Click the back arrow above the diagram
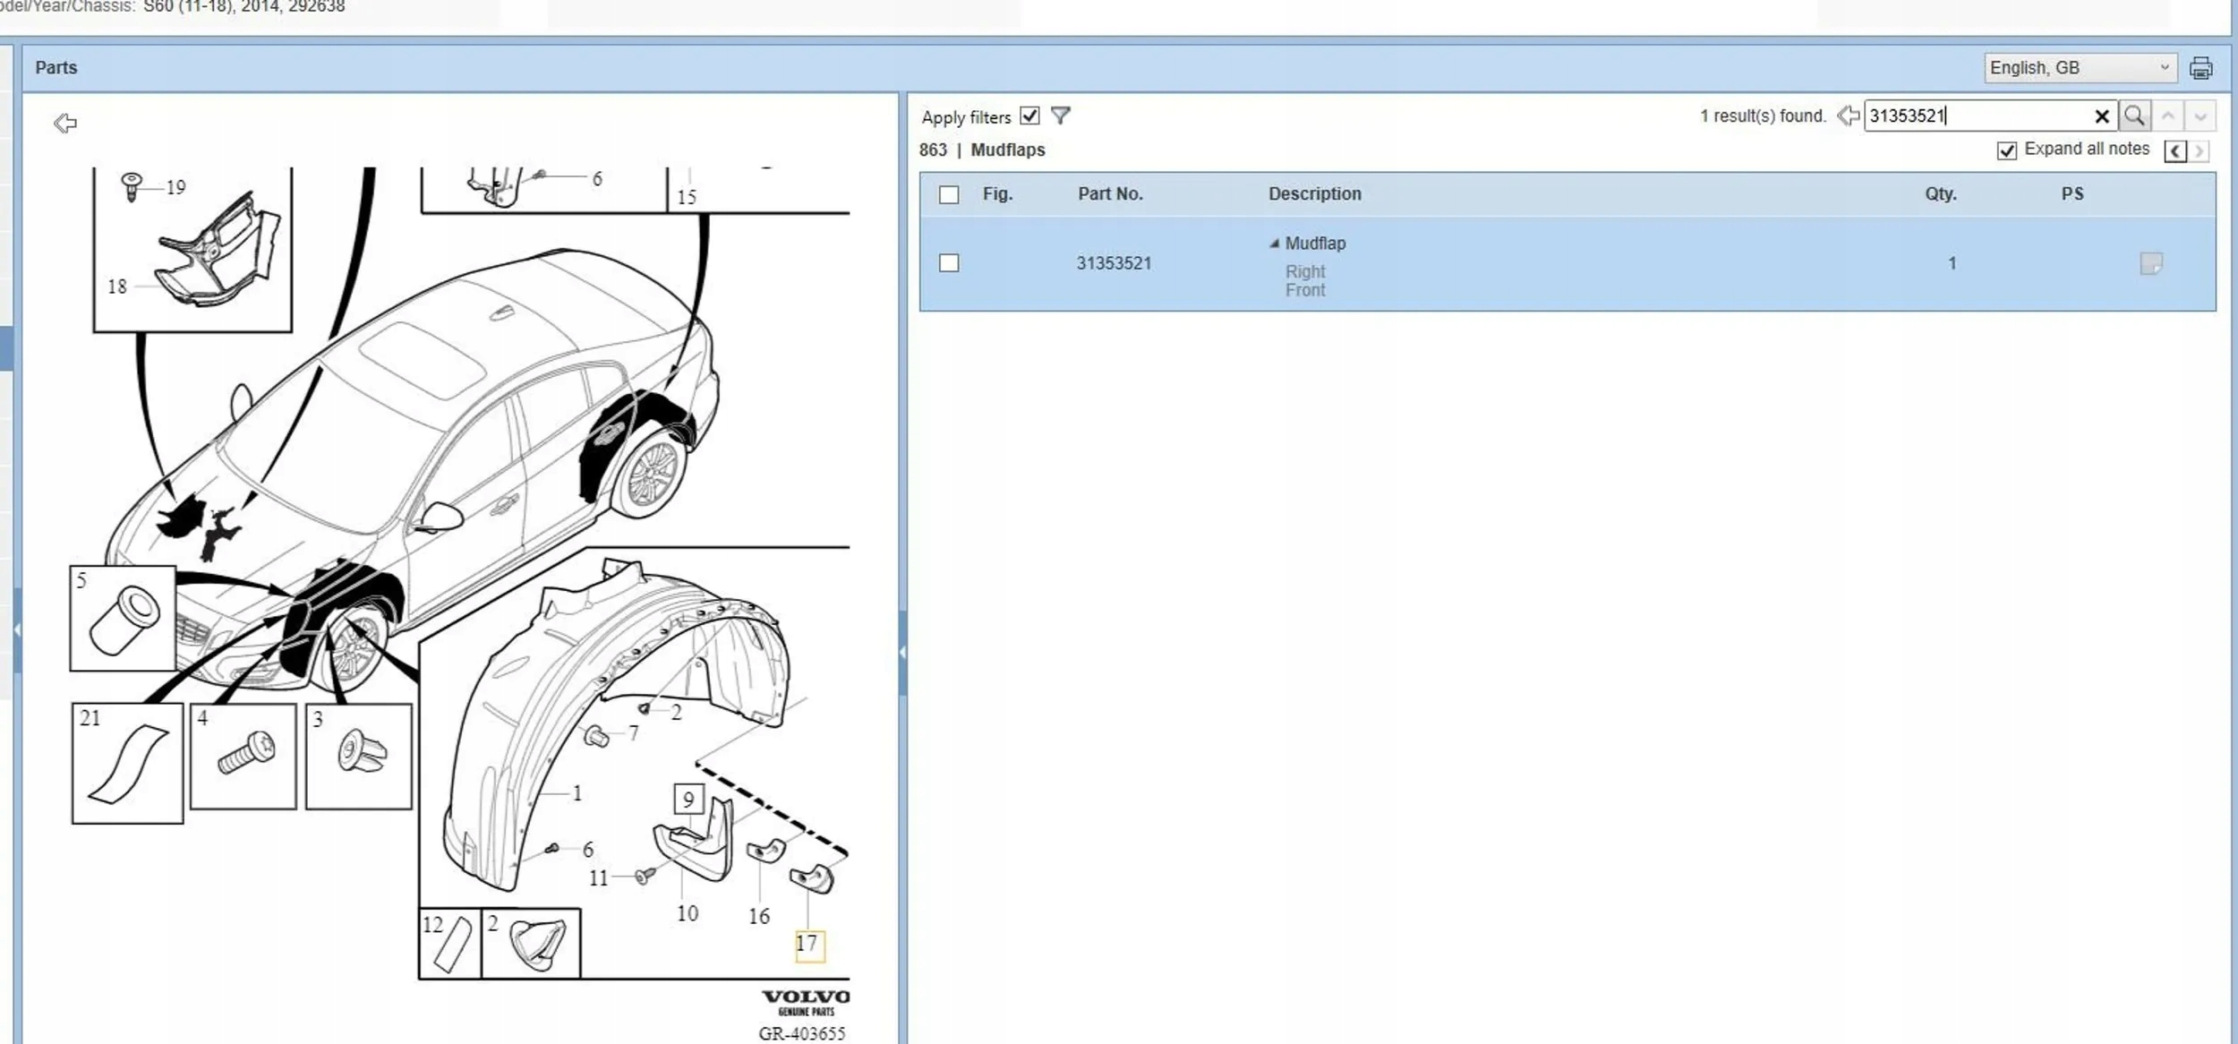This screenshot has height=1044, width=2238. tap(65, 123)
